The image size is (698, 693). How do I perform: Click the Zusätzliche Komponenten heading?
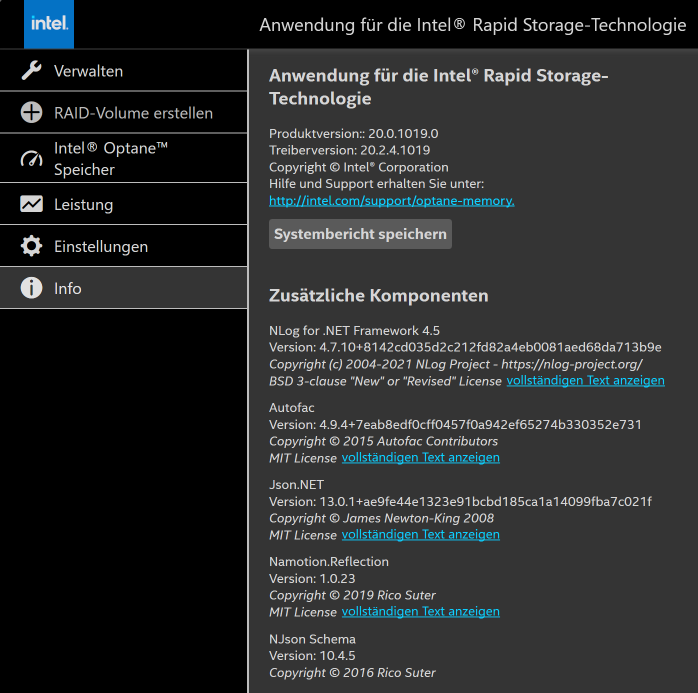tap(378, 295)
